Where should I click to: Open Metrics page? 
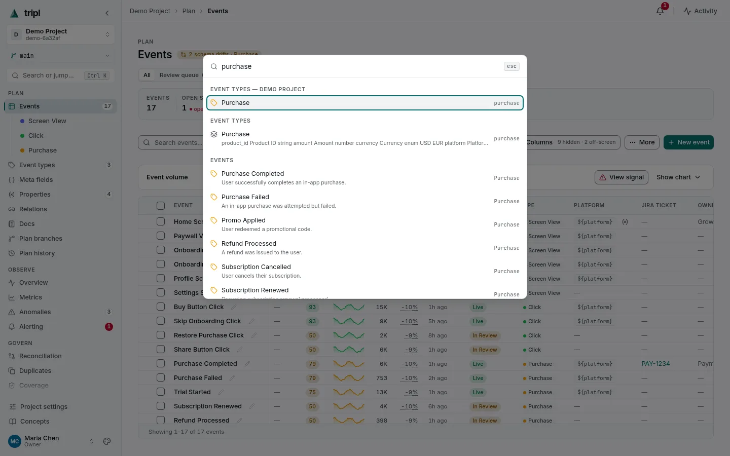pos(60,297)
